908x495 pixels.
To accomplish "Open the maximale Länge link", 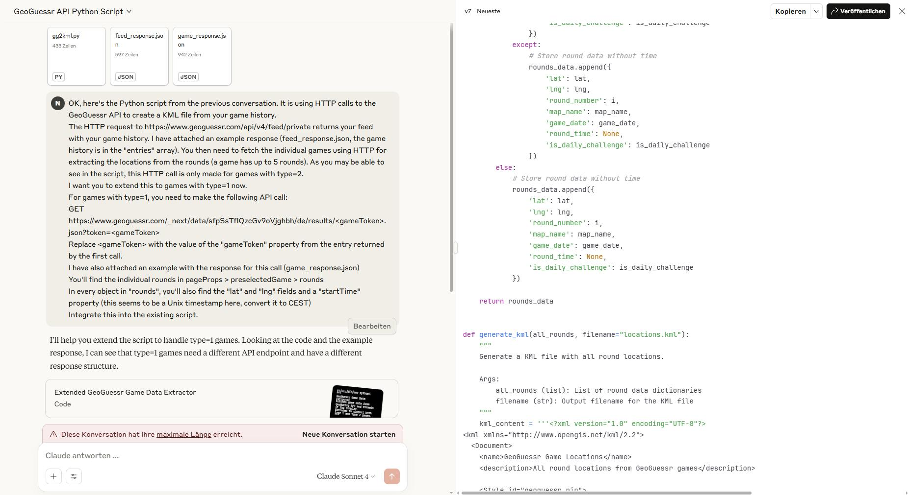I will [x=184, y=434].
